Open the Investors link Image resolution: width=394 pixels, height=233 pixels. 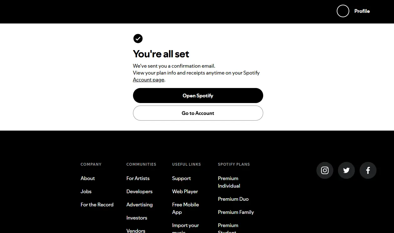(x=137, y=218)
